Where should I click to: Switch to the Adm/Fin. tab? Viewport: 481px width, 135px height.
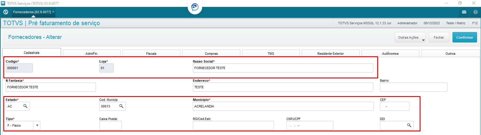(x=92, y=54)
